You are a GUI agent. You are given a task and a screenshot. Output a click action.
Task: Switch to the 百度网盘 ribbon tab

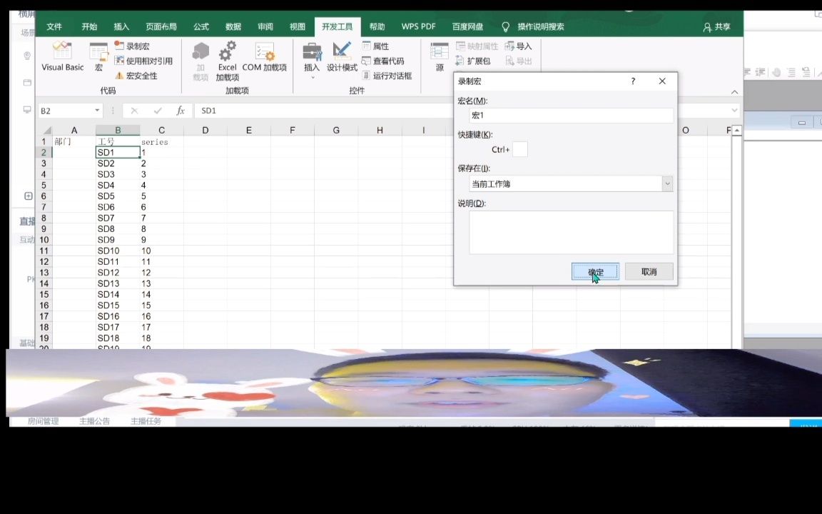coord(467,26)
